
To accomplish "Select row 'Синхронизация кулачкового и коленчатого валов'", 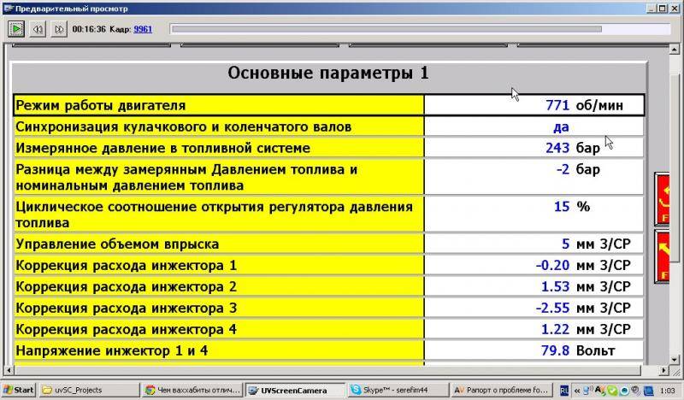I will pos(328,126).
